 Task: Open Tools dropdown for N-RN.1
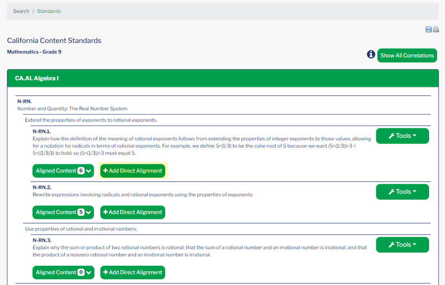click(402, 136)
